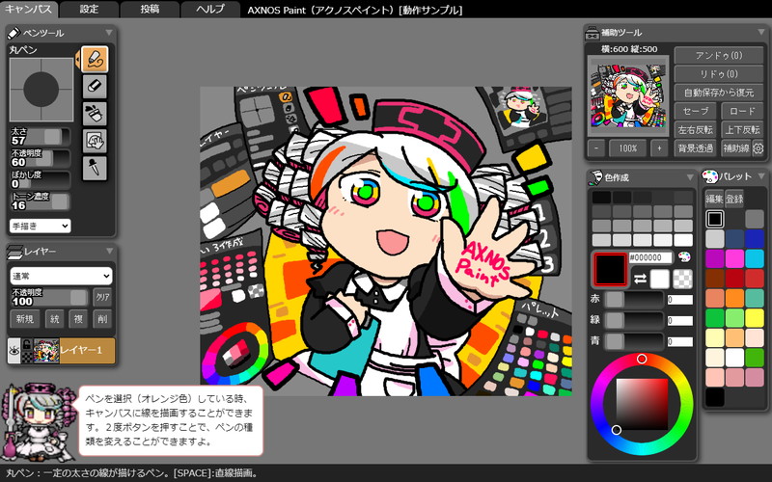Open the 通常 blend mode dropdown
The height and width of the screenshot is (482, 772).
[x=61, y=276]
